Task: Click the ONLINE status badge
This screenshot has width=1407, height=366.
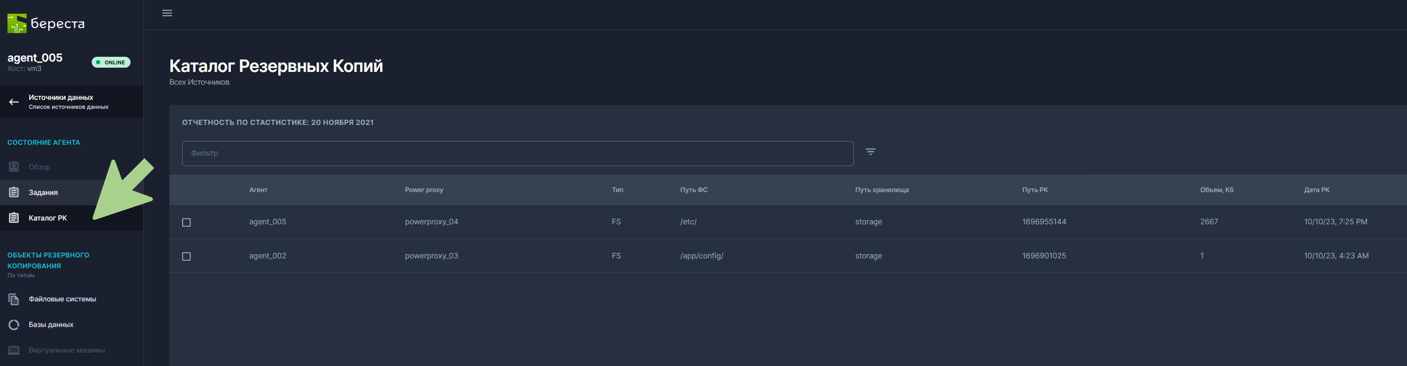Action: pos(111,62)
